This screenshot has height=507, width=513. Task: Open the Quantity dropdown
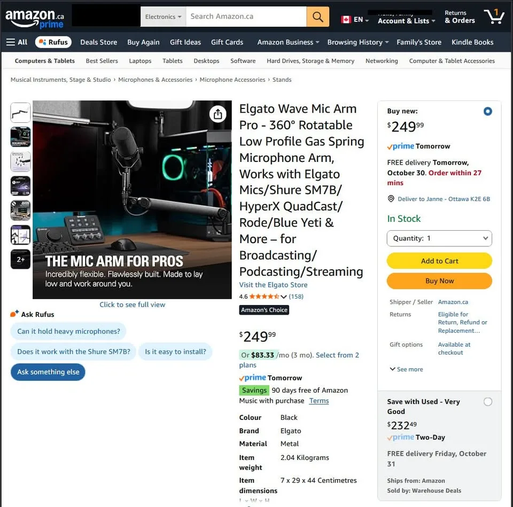click(x=439, y=238)
